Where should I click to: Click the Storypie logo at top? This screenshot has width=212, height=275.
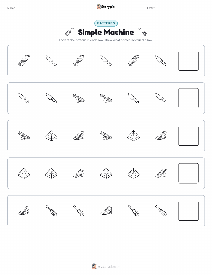[106, 7]
